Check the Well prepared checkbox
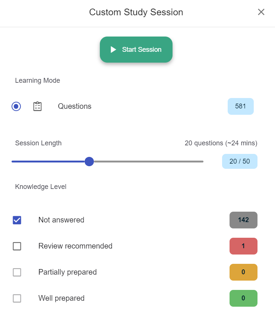The height and width of the screenshot is (316, 275). tap(17, 298)
